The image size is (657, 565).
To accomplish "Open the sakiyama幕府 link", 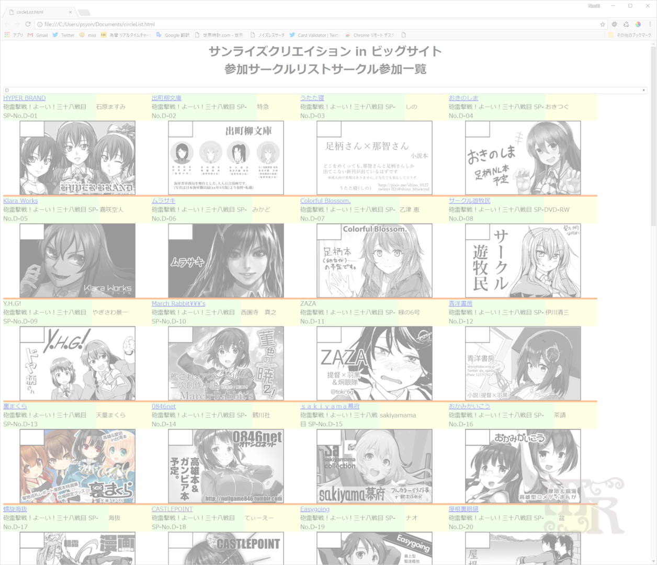I will click(330, 406).
